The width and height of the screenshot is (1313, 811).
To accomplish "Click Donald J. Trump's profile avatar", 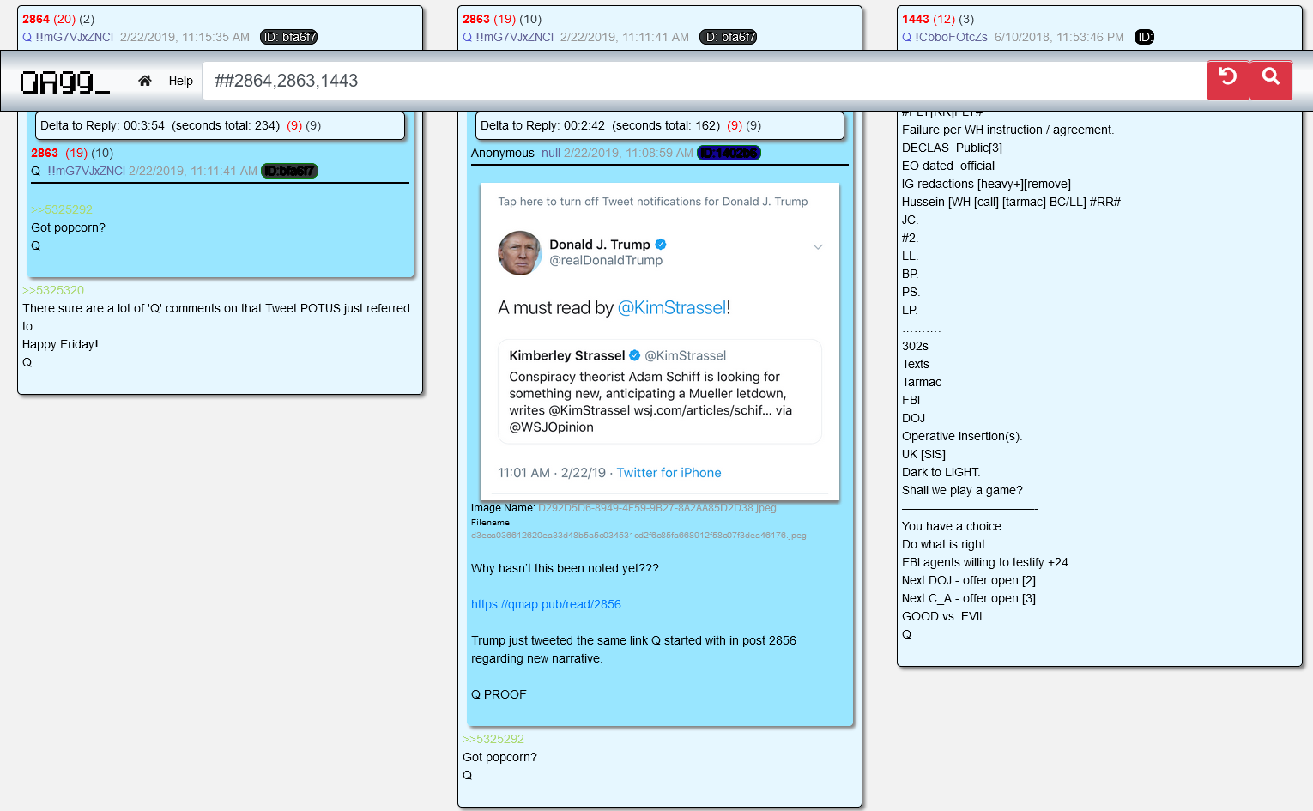I will (x=520, y=252).
